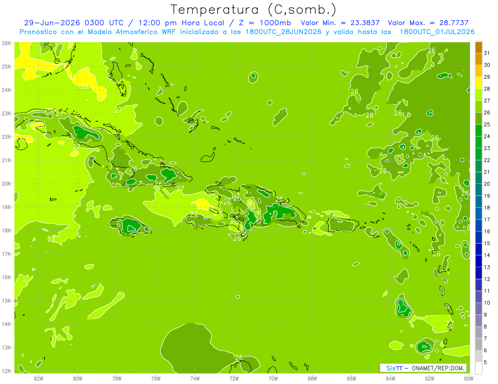Click the "28" contour label near Florida

click(x=85, y=86)
